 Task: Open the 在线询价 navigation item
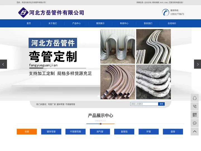pyautogui.click(x=172, y=23)
